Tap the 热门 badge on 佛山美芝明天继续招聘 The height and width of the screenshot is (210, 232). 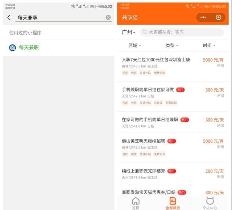(171, 141)
